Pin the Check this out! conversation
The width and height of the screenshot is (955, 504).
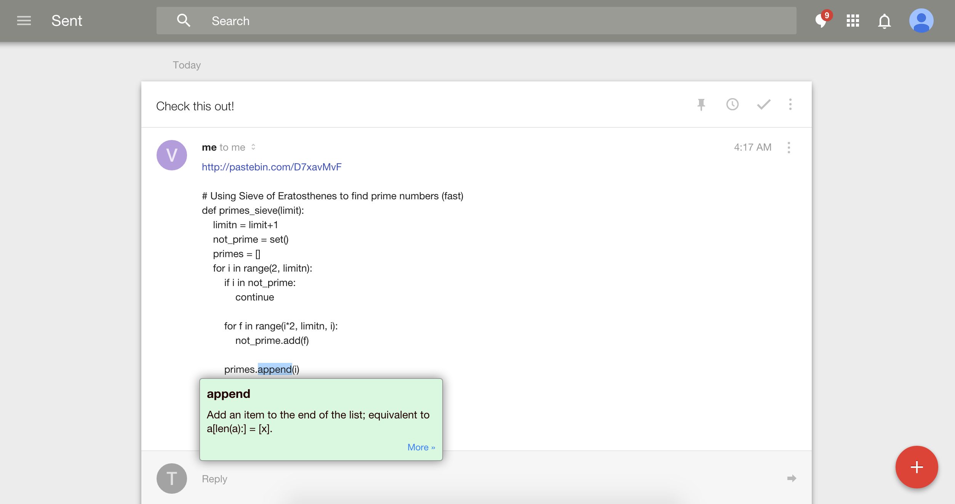pos(701,105)
